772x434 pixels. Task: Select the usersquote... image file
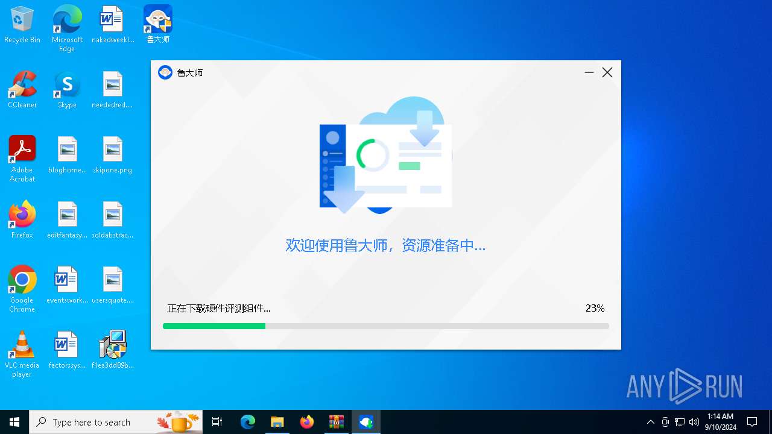click(x=113, y=285)
